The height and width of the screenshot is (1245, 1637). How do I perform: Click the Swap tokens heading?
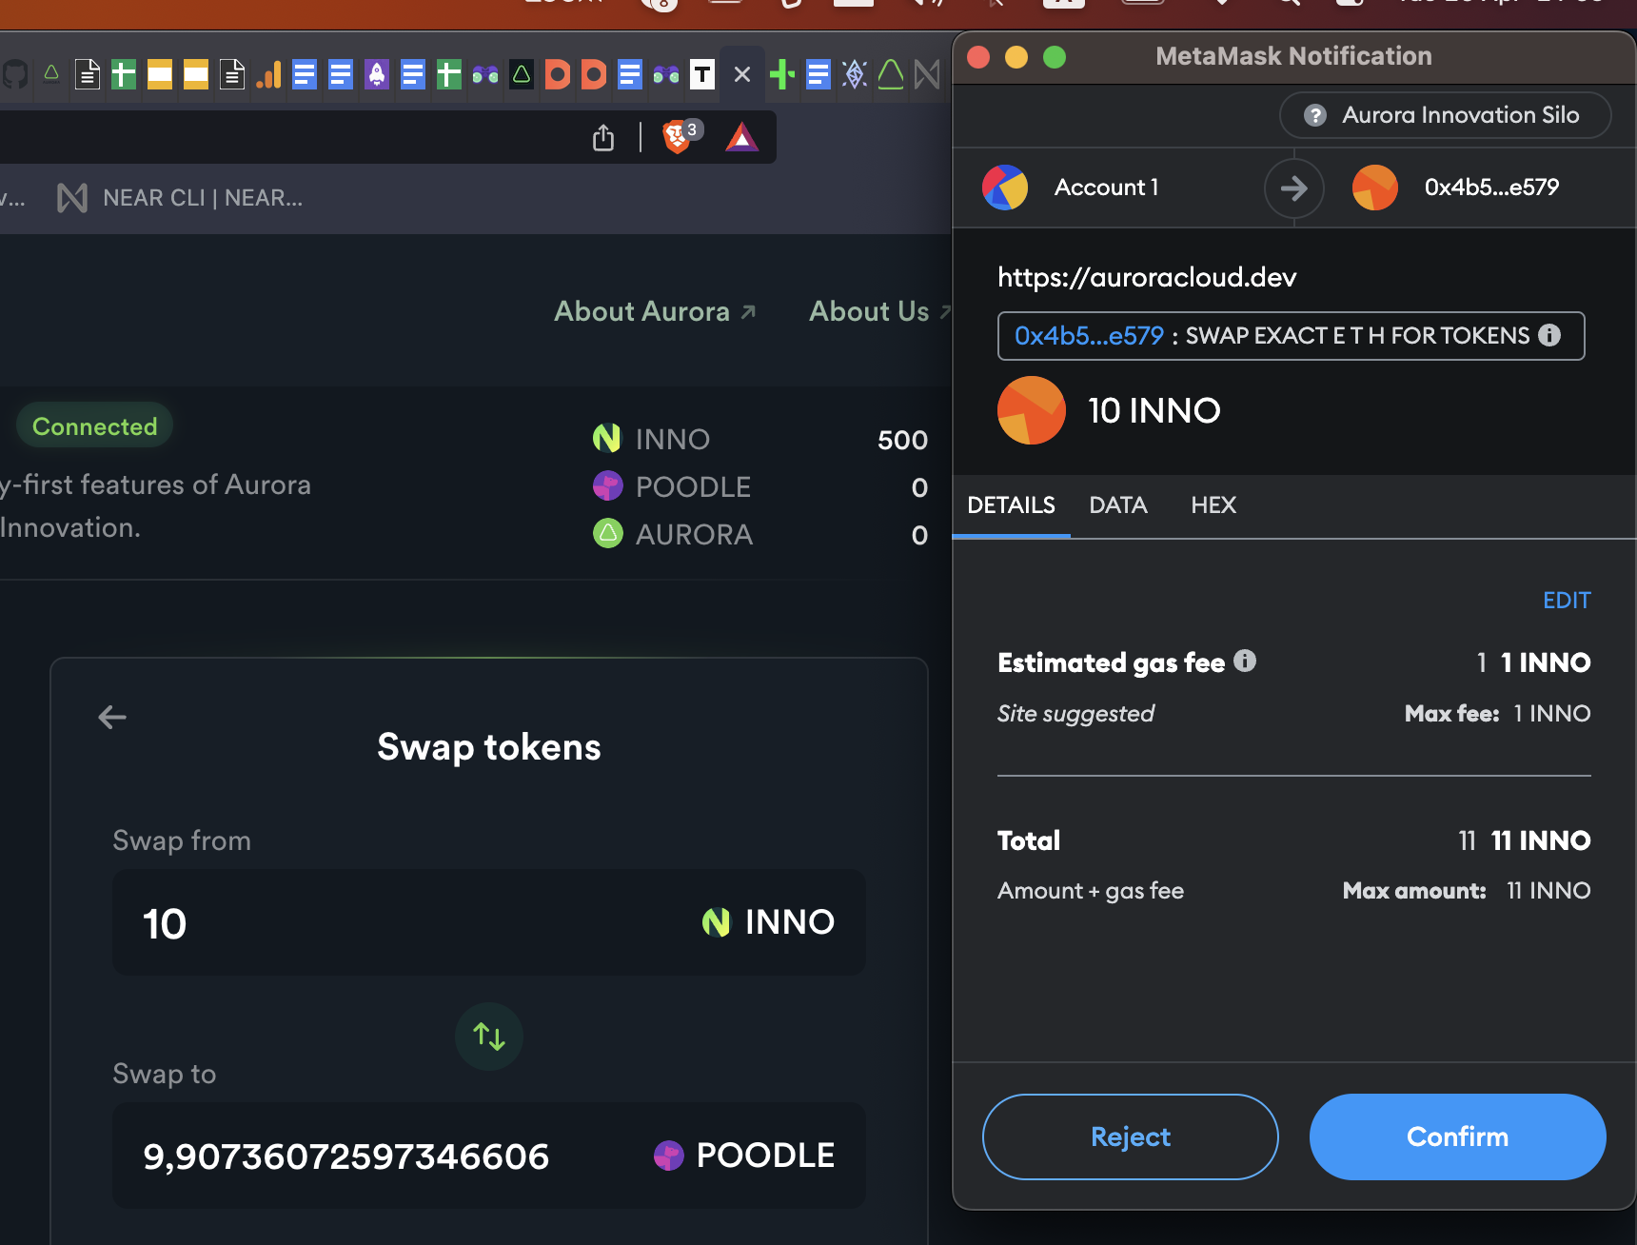pos(489,747)
